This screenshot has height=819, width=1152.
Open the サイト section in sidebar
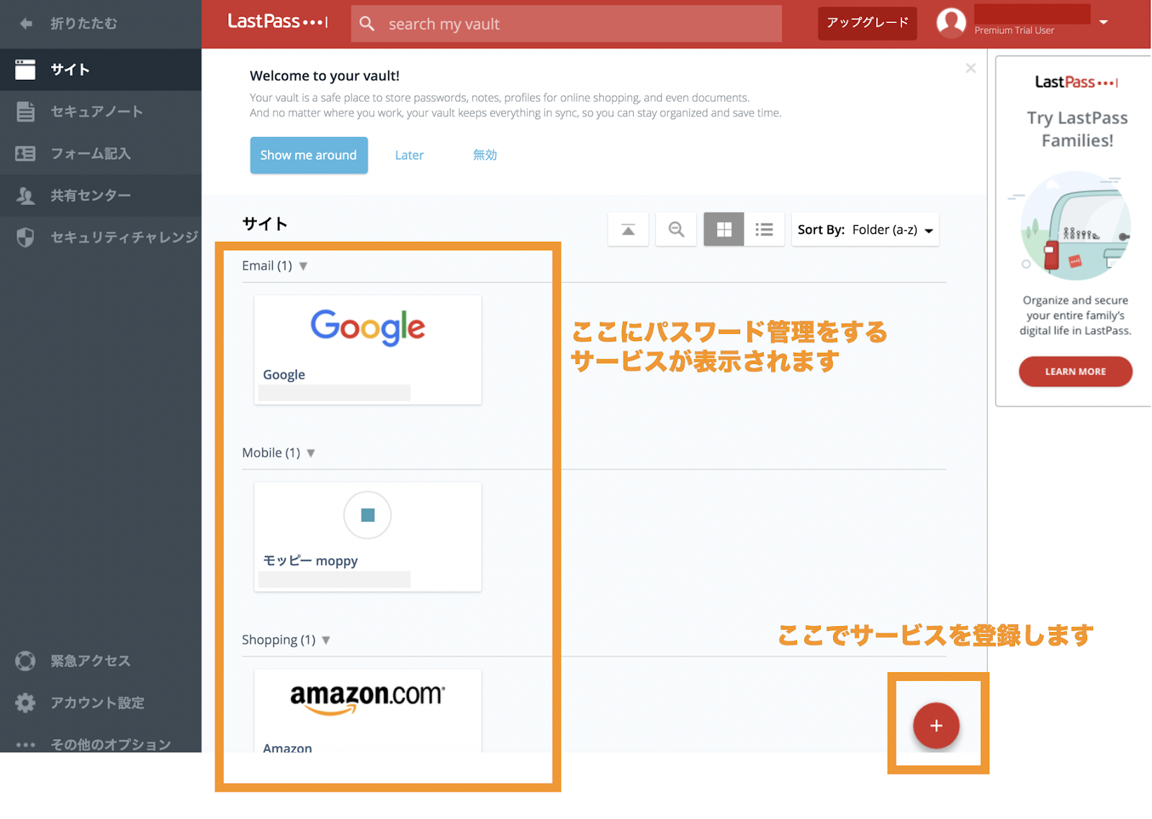[x=101, y=70]
